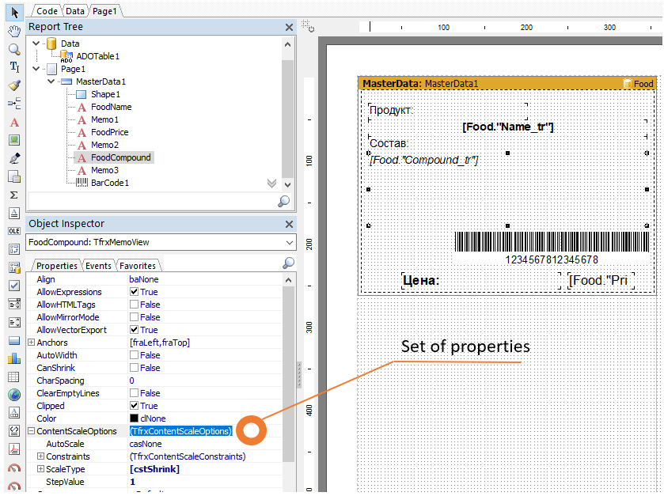Image resolution: width=664 pixels, height=496 pixels.
Task: Switch to the Code tab
Action: pyautogui.click(x=47, y=11)
